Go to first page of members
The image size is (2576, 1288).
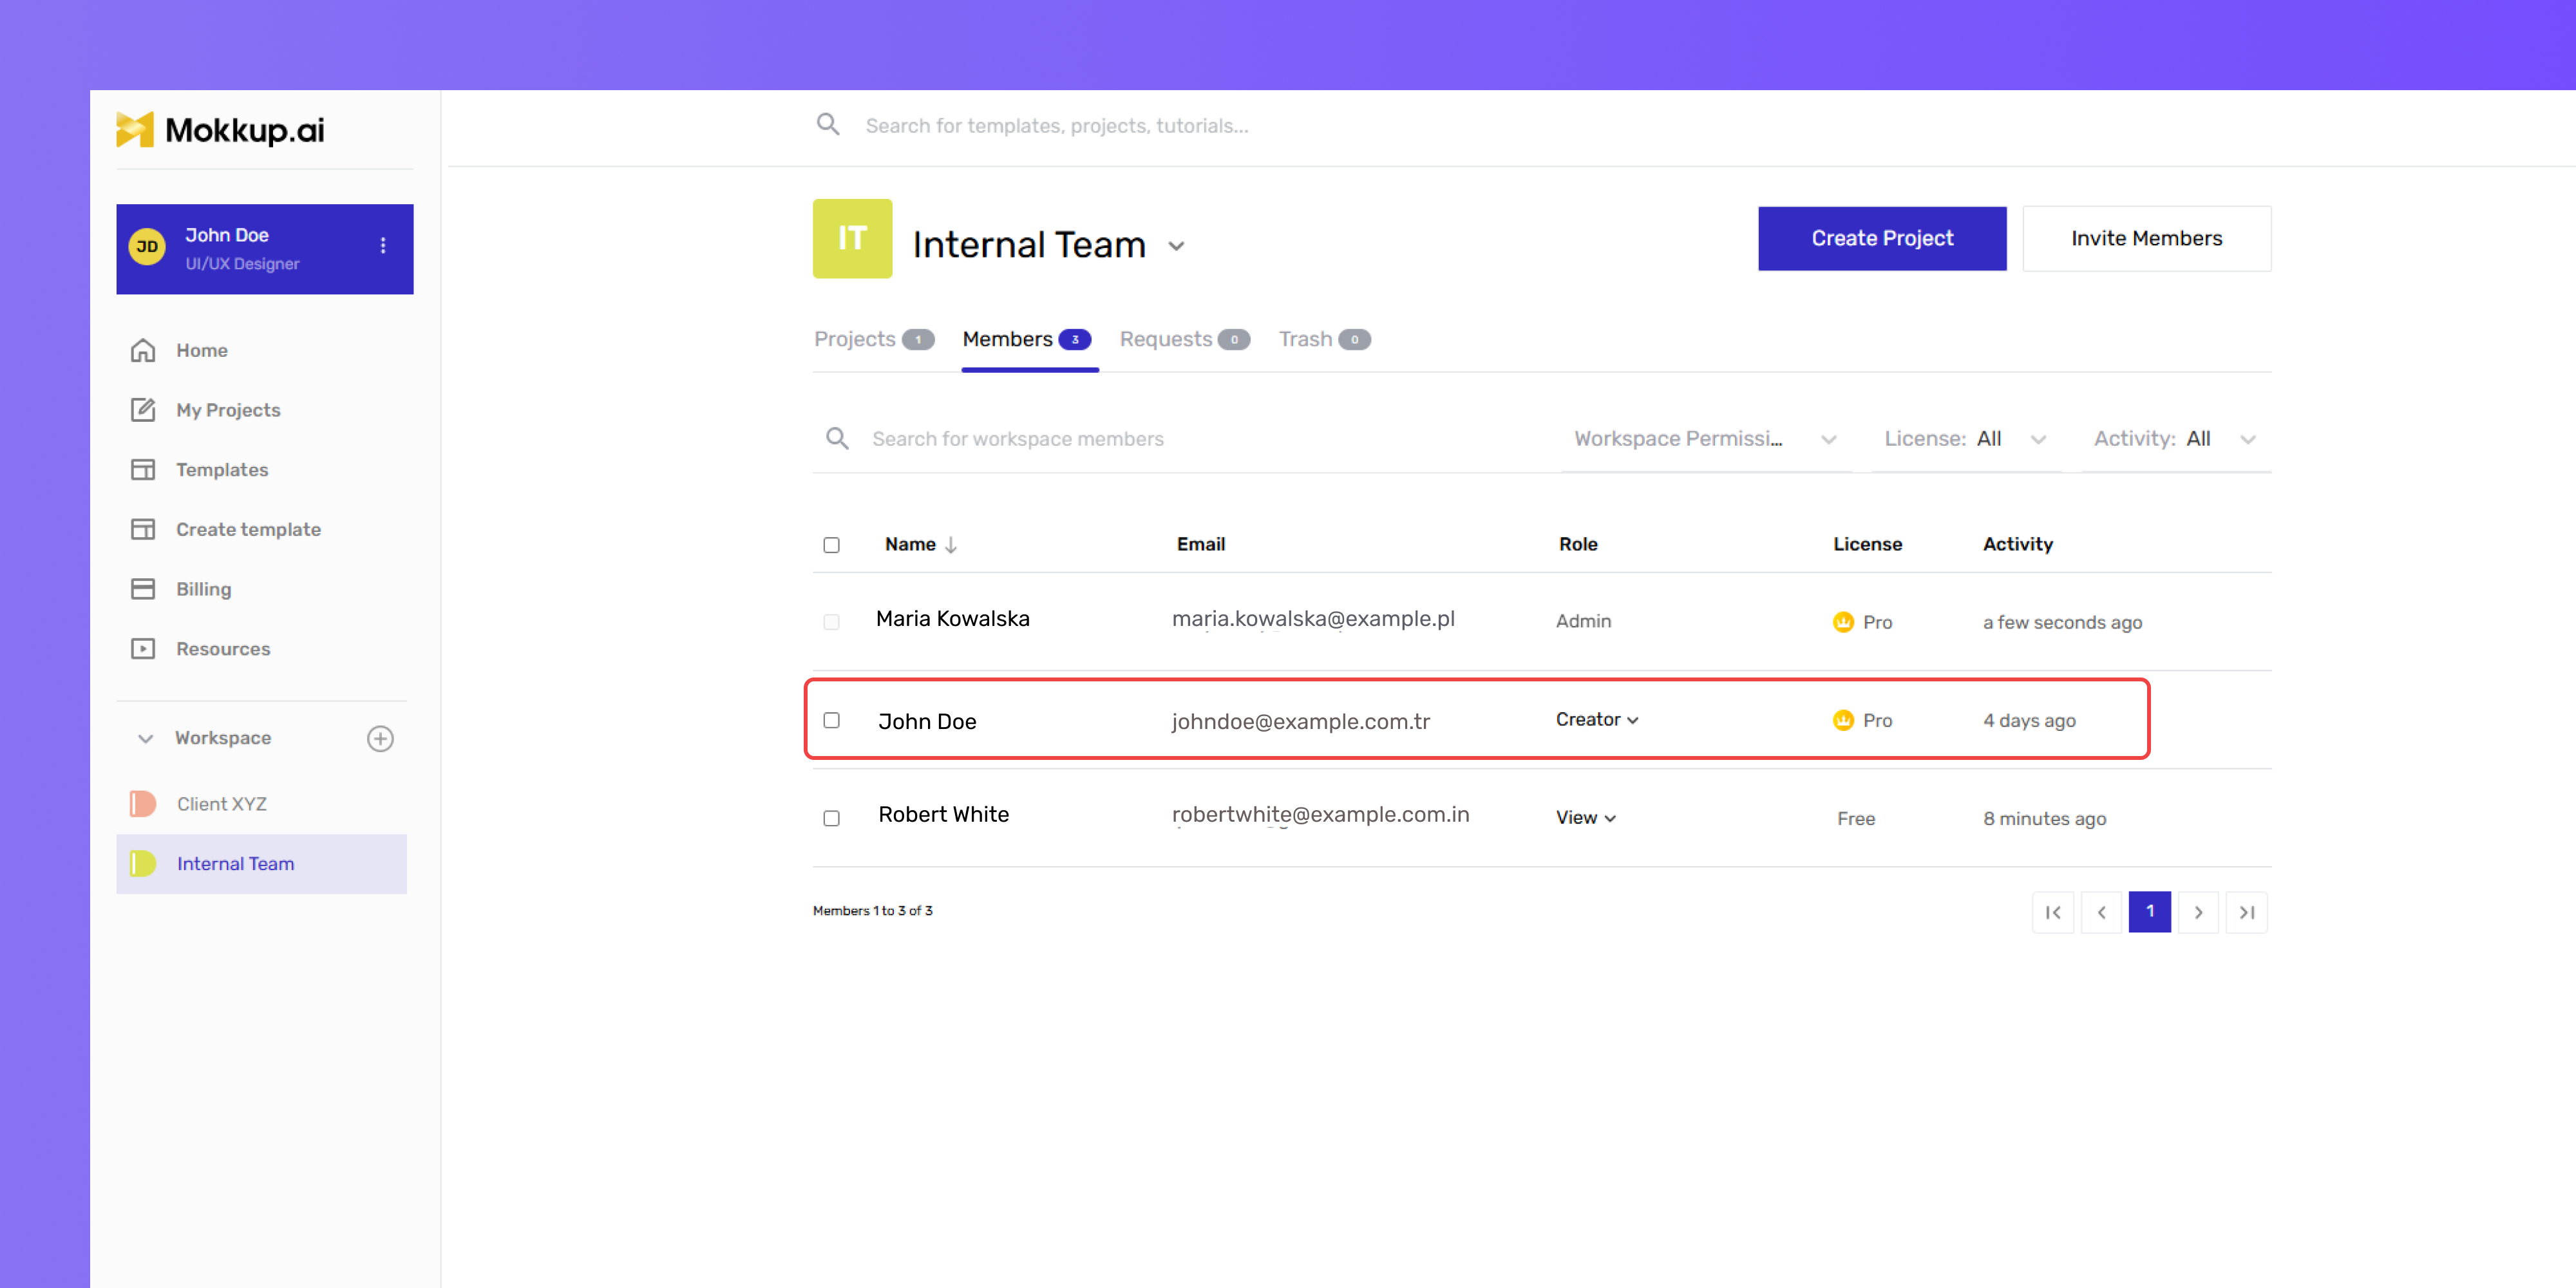click(x=2053, y=912)
